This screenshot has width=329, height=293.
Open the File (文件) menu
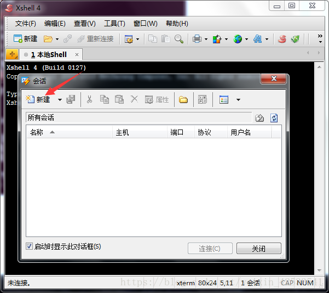coord(25,24)
